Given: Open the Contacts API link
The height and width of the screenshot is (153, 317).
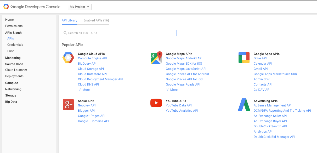Looking at the screenshot, I should 263,84.
